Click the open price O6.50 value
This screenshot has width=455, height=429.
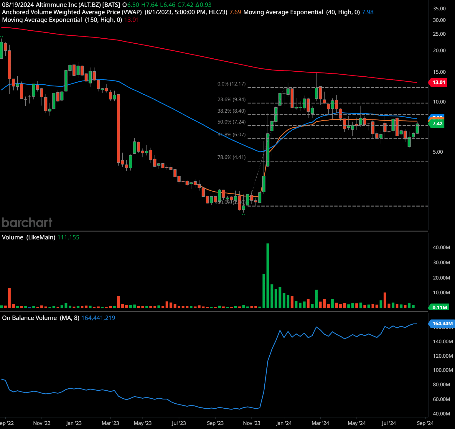coord(131,5)
